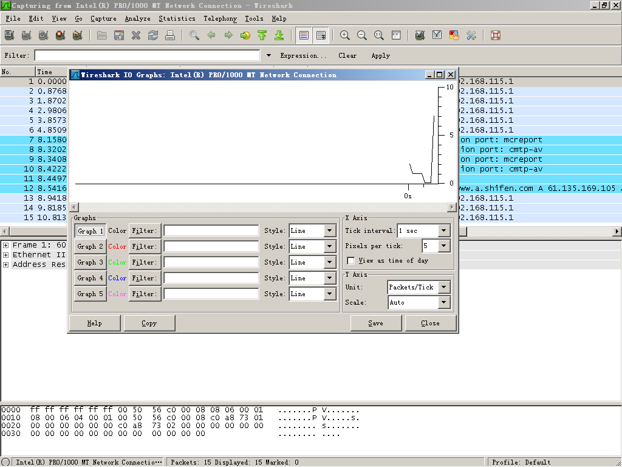
Task: Click the Expression... button
Action: pyautogui.click(x=303, y=55)
